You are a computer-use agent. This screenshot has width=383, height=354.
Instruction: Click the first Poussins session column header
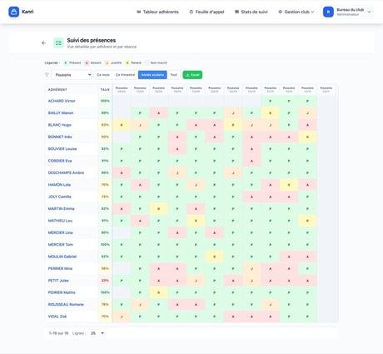122,89
